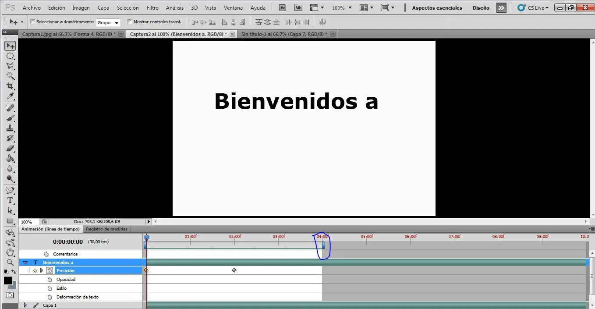The width and height of the screenshot is (595, 309).
Task: Open the status bar info arrow menu
Action: coord(149,222)
